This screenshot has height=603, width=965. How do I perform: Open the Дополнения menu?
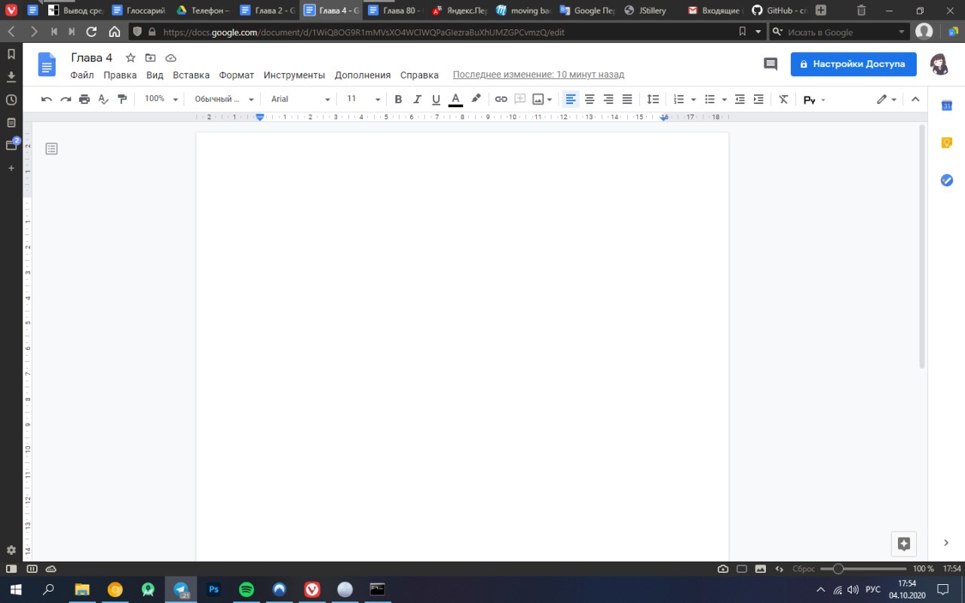(x=363, y=75)
